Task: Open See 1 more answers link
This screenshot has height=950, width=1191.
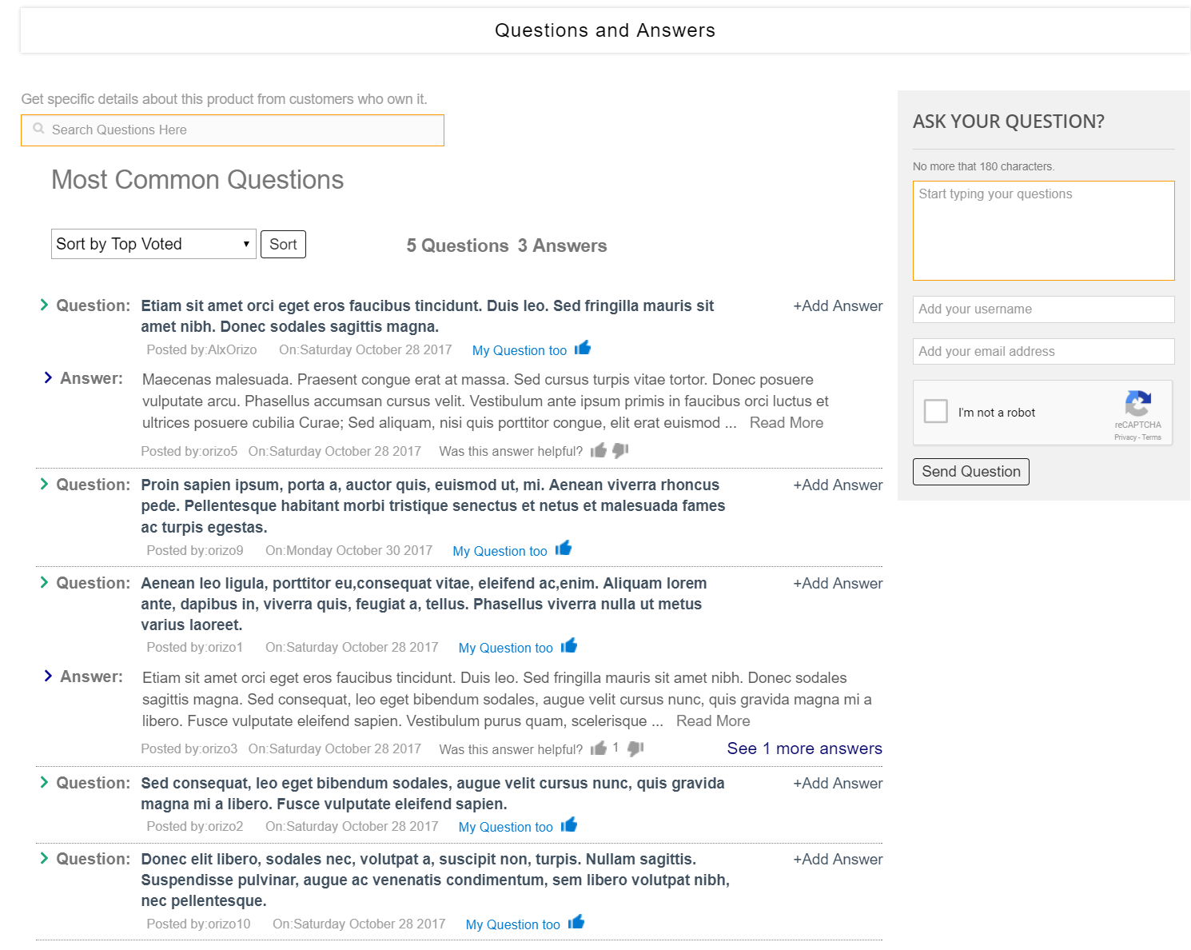Action: pyautogui.click(x=804, y=748)
